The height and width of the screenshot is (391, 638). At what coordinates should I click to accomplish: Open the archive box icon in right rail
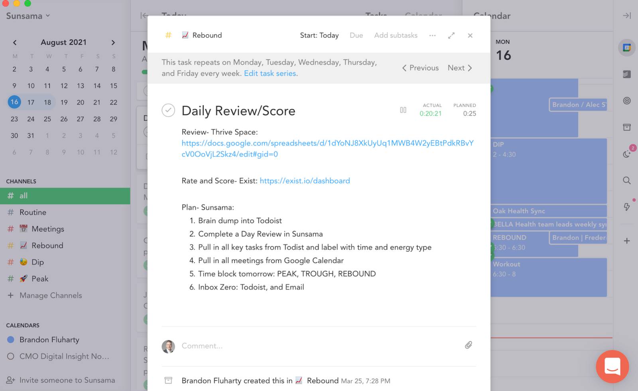[x=627, y=127]
